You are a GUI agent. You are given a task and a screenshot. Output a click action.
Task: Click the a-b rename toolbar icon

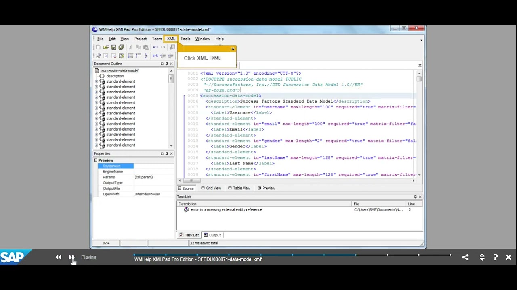click(155, 56)
